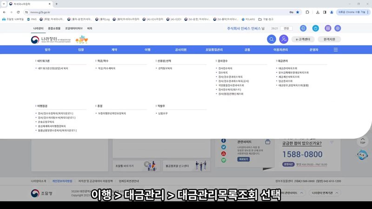Open 보증이행완료확인요청목록 link
The height and width of the screenshot is (209, 372).
[x=112, y=113]
